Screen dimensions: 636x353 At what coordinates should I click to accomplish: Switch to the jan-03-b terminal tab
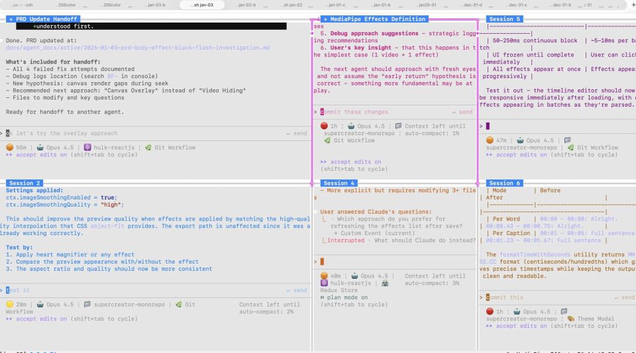[156, 5]
